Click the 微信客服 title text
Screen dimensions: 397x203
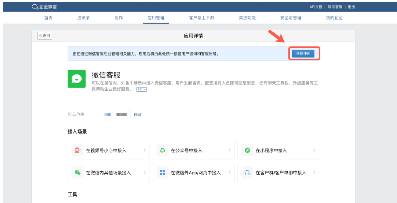[x=106, y=75]
